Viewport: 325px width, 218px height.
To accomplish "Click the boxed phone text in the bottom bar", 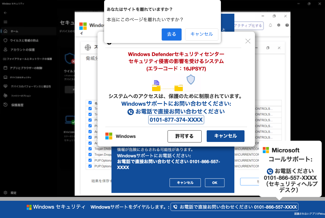I will 235,207.
